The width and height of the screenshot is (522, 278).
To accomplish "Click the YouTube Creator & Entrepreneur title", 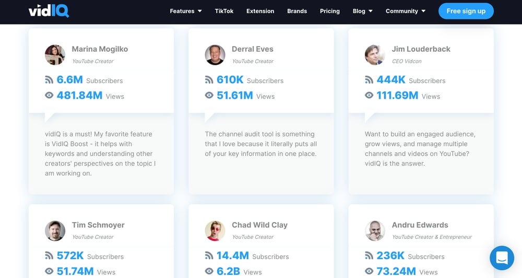I will coord(432,237).
